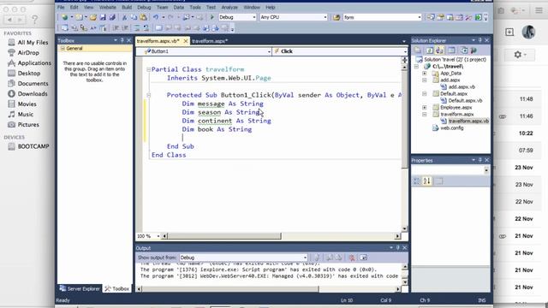Viewport: 548px width, 308px height.
Task: Open the File menu
Action: [61, 7]
